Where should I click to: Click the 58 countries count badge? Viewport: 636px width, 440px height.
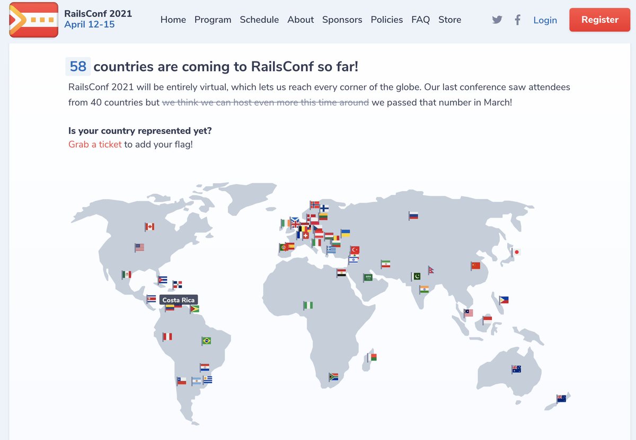click(78, 66)
